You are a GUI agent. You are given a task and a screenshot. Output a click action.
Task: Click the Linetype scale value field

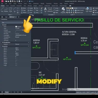22,32
